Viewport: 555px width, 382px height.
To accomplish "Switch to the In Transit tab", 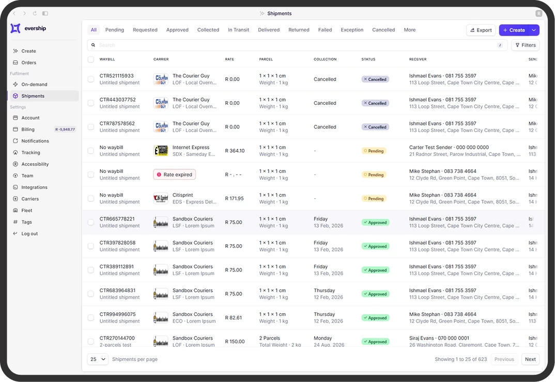I will tap(238, 30).
